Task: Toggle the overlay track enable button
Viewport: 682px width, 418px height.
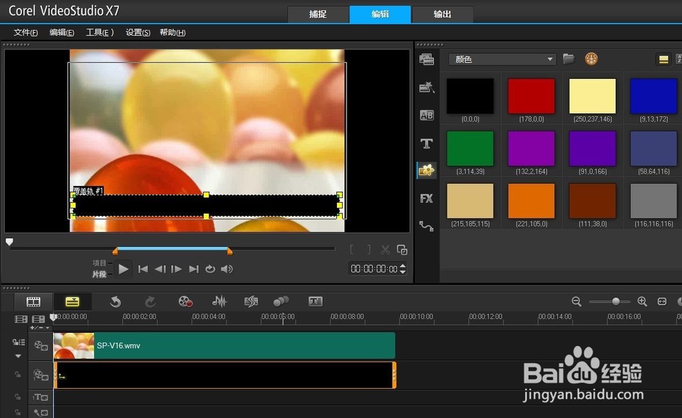Action: (x=41, y=375)
